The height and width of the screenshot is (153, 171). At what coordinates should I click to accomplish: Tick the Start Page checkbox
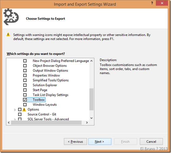pos(25,90)
